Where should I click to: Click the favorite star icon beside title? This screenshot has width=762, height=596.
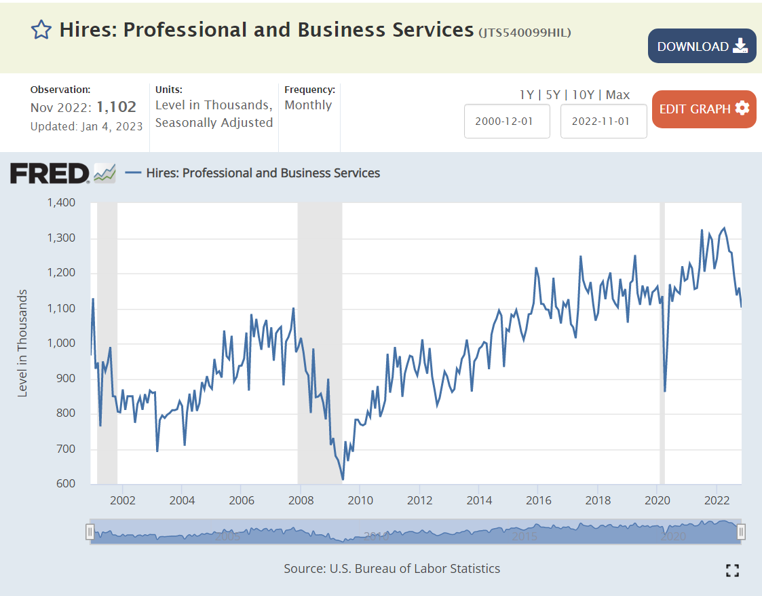[41, 30]
